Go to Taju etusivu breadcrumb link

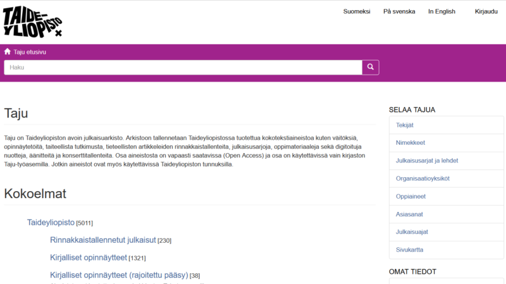pyautogui.click(x=30, y=52)
